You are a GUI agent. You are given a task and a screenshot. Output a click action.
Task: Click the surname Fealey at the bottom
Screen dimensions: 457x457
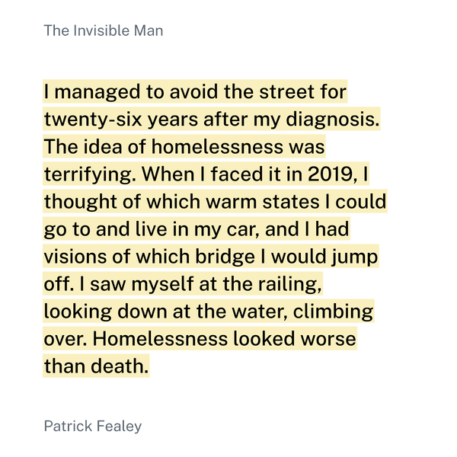tap(119, 426)
